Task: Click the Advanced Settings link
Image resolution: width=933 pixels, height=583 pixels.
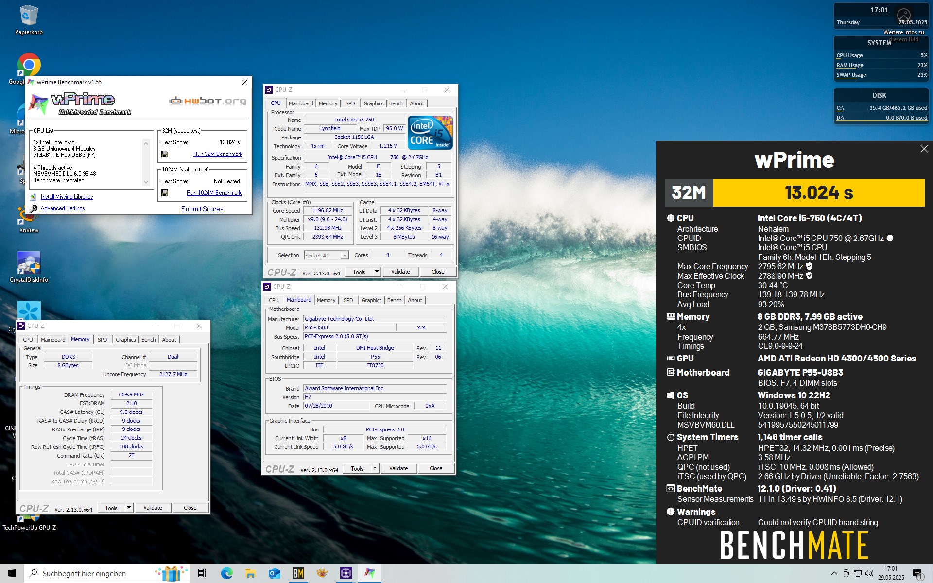Action: [x=63, y=208]
